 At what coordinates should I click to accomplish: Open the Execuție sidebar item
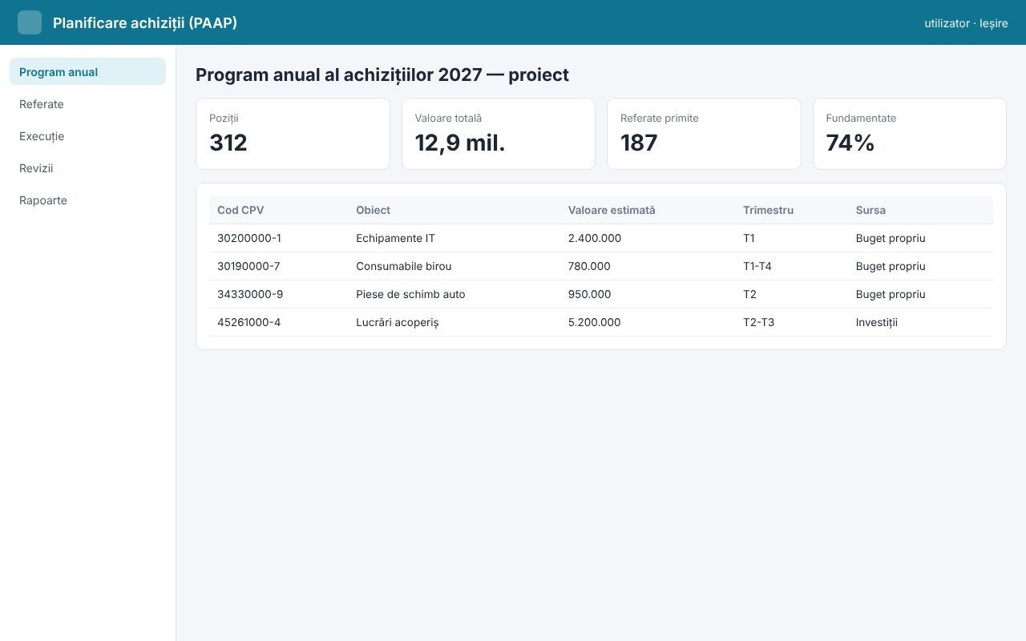(87, 136)
